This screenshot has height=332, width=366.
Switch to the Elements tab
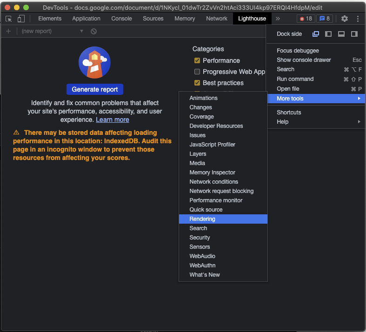coord(50,19)
